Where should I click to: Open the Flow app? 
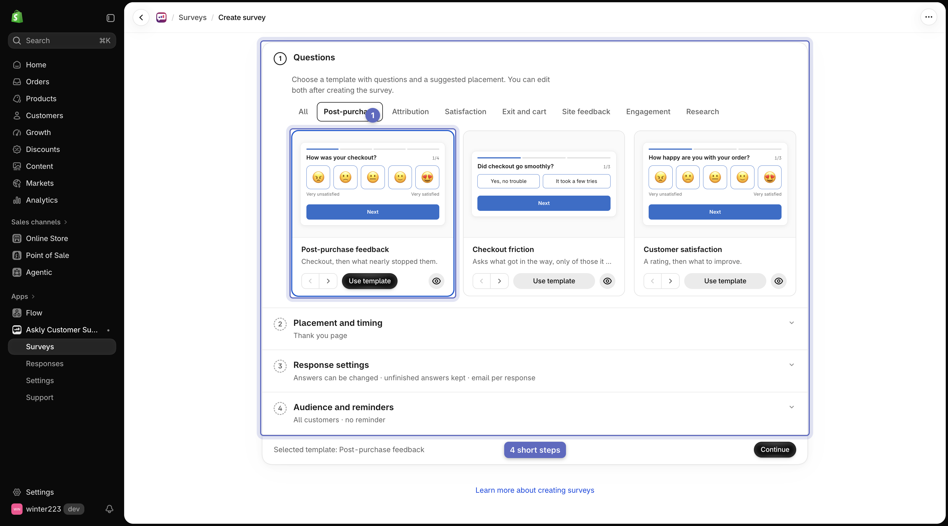(62, 313)
